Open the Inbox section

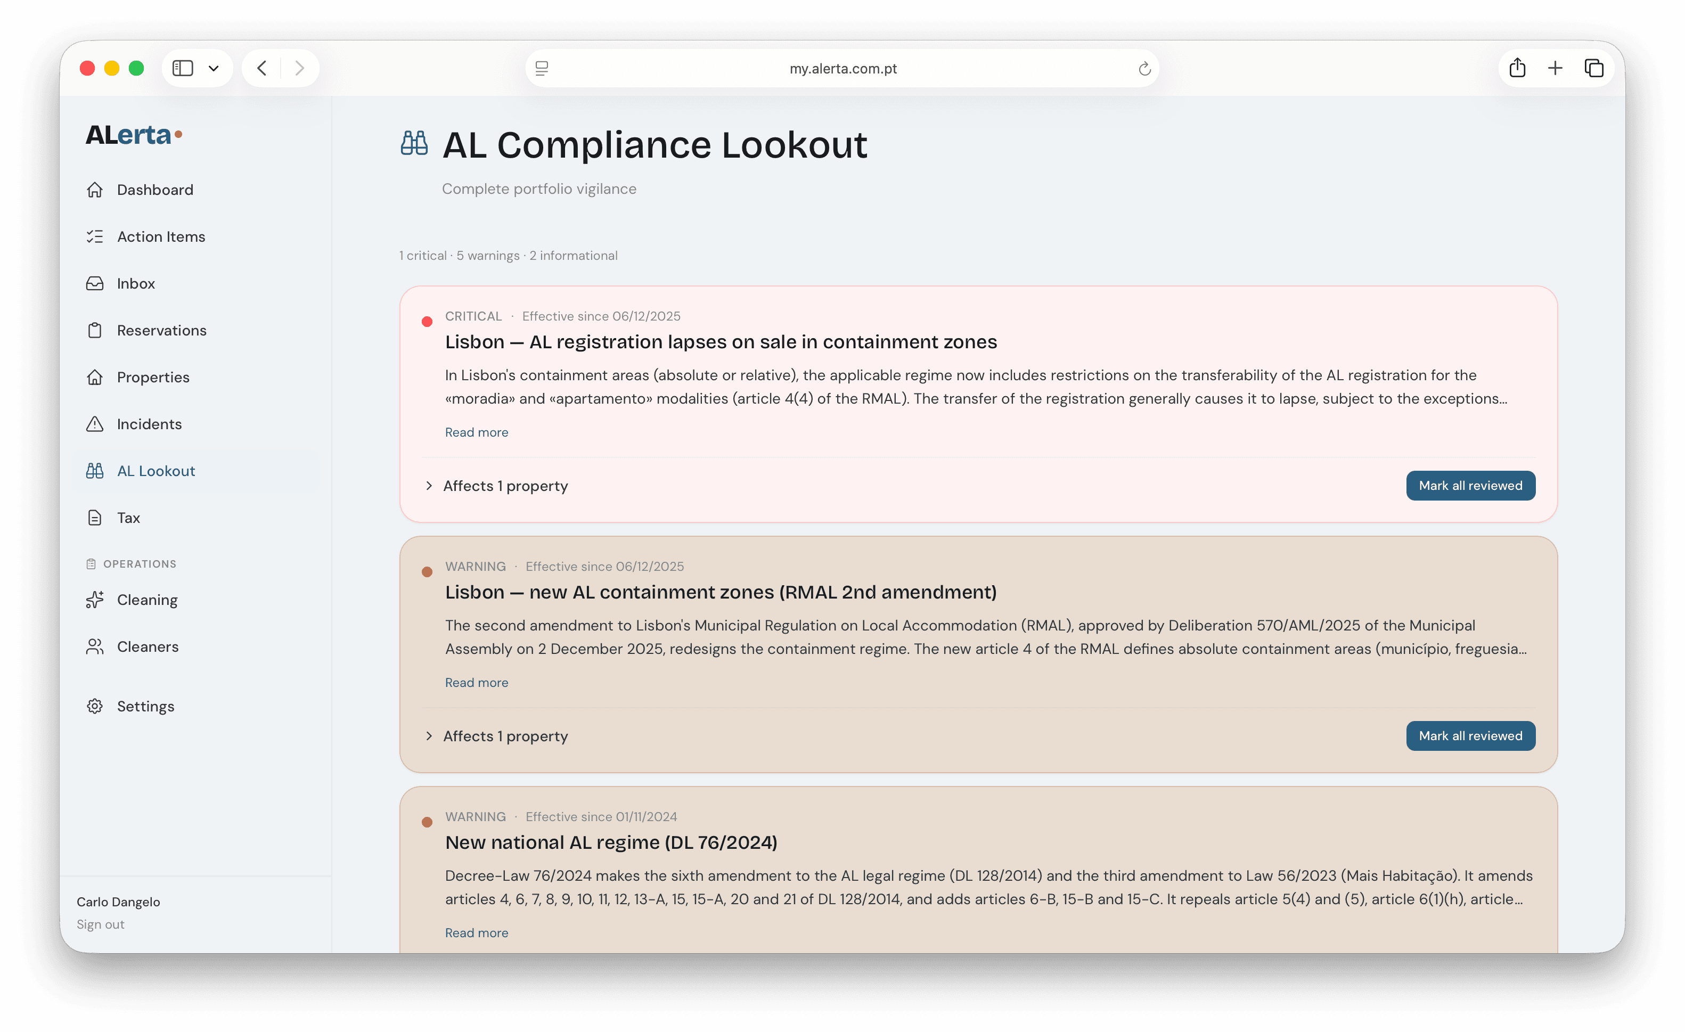194,283
